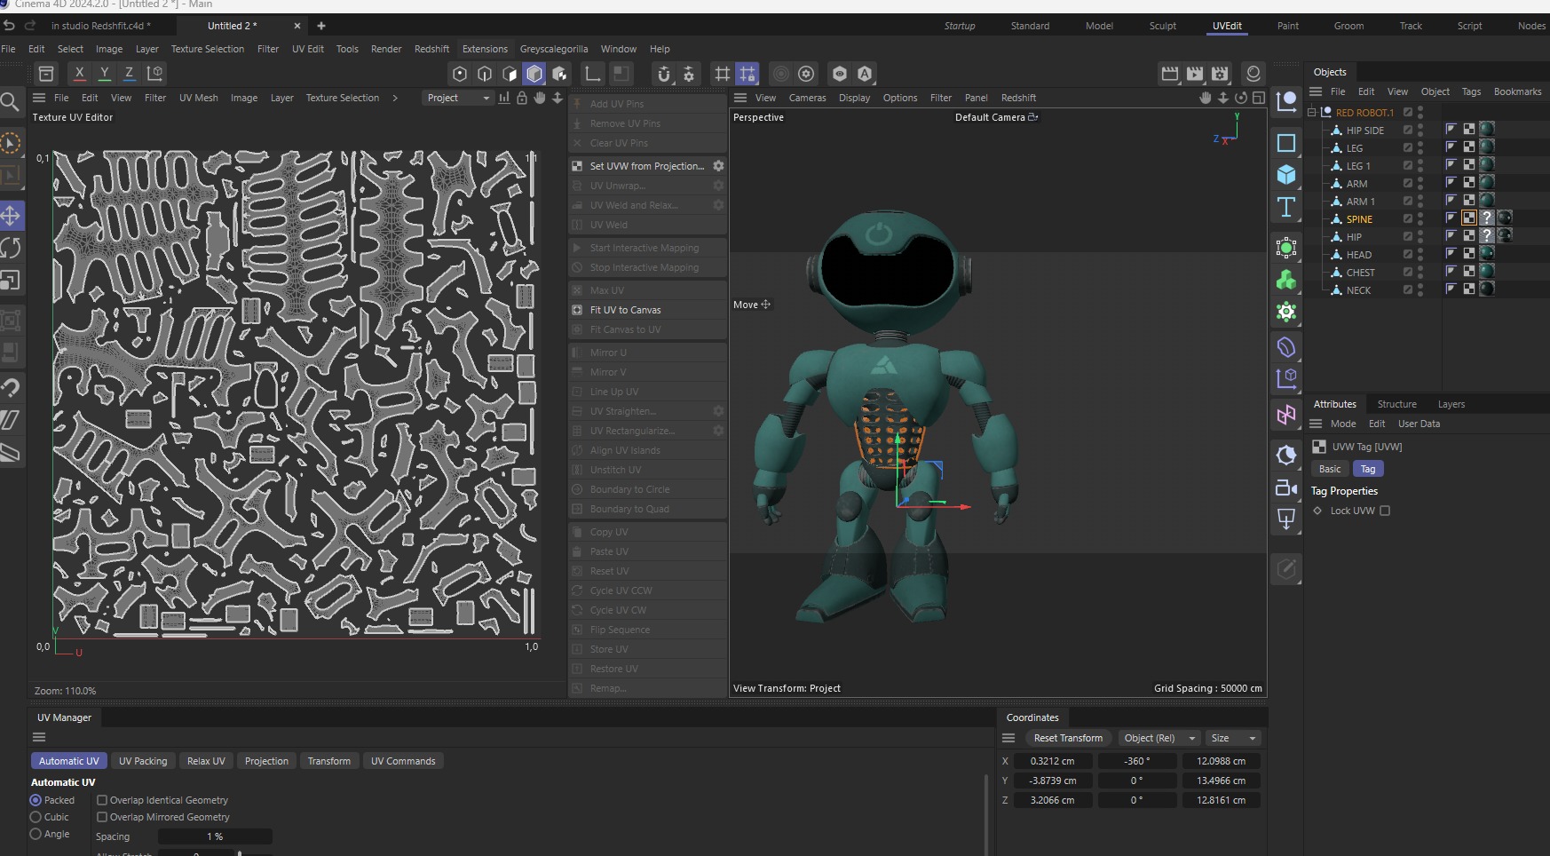Select the highlighted Model mode cube icon

click(534, 74)
